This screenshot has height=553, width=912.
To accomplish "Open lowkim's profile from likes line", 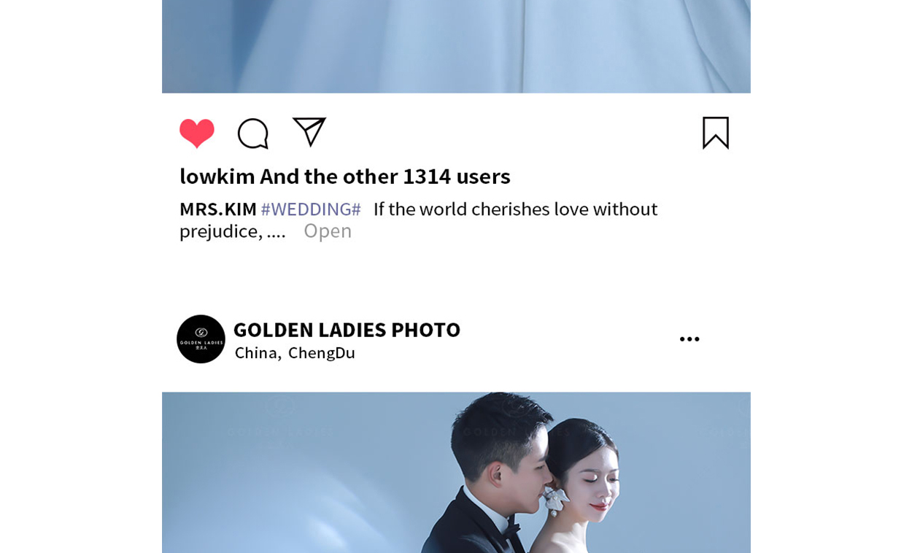I will pos(217,177).
